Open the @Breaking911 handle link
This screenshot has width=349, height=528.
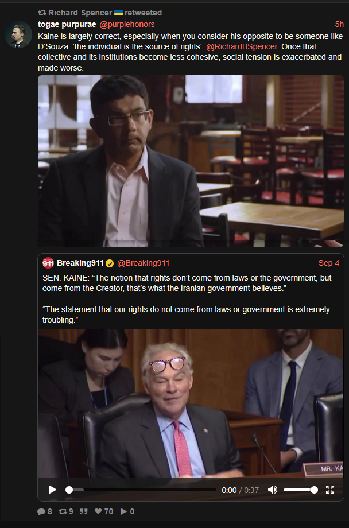(143, 263)
